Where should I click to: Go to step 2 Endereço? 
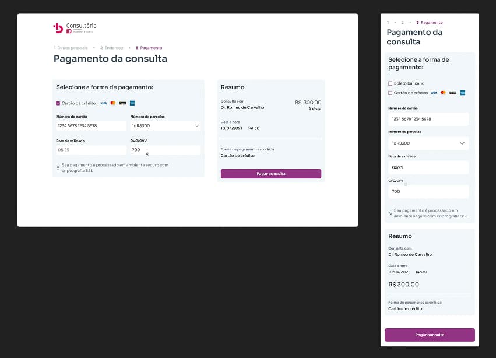tap(112, 48)
